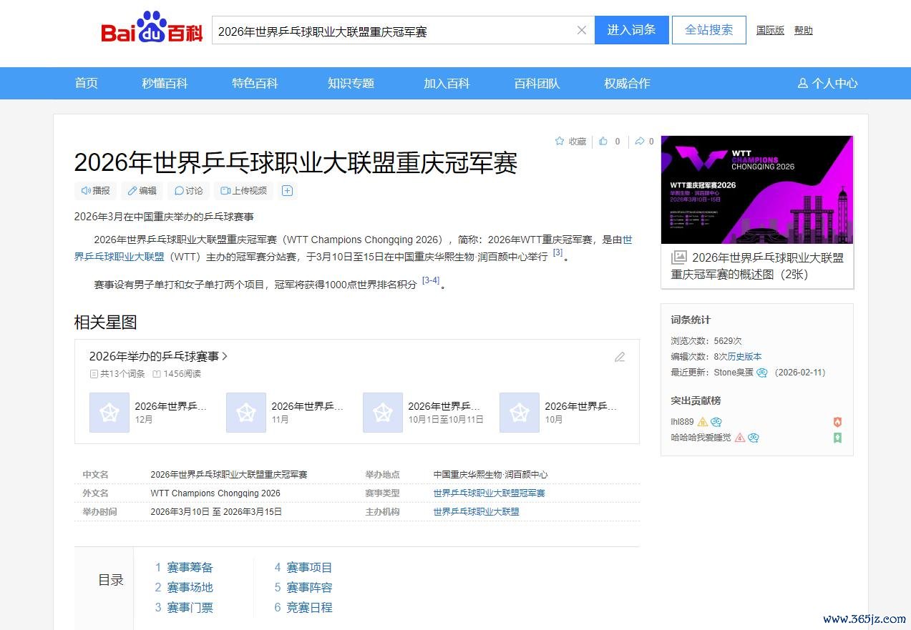Open the 个人中心 user menu
Viewport: 911px width, 630px height.
[827, 84]
